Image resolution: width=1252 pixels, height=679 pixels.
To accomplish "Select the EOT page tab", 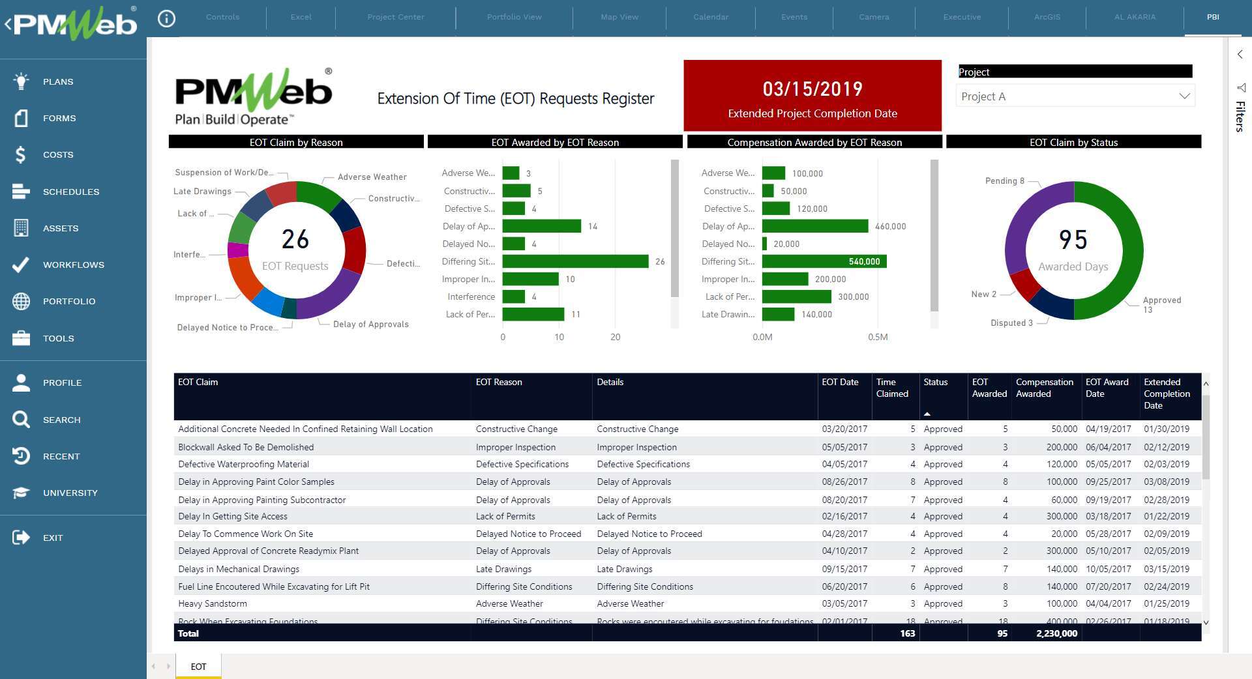I will (x=198, y=667).
